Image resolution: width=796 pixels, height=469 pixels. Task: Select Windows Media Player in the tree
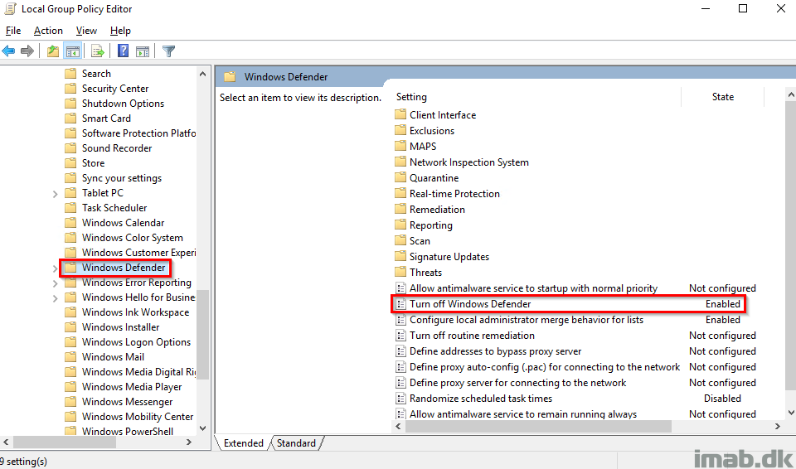click(132, 387)
